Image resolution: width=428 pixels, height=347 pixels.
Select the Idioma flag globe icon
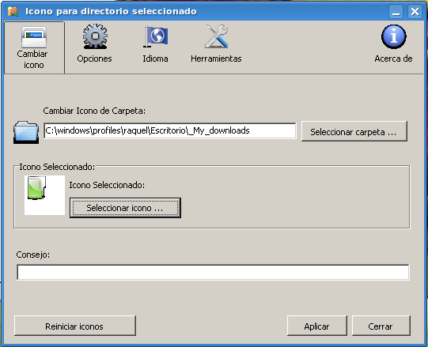(x=156, y=36)
